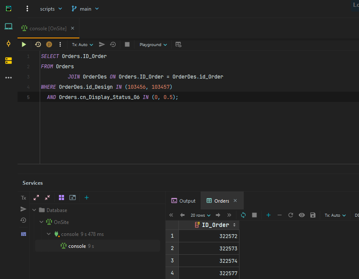The width and height of the screenshot is (359, 279).
Task: Switch to the Output tab
Action: [x=183, y=201]
